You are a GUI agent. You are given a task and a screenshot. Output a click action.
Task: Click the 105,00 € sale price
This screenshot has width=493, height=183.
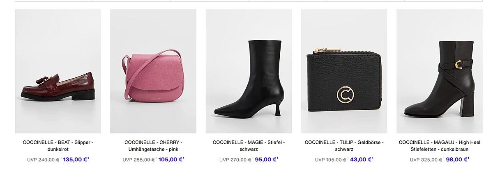coord(170,160)
